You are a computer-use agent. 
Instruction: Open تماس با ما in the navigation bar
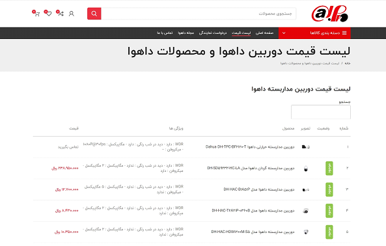165,33
